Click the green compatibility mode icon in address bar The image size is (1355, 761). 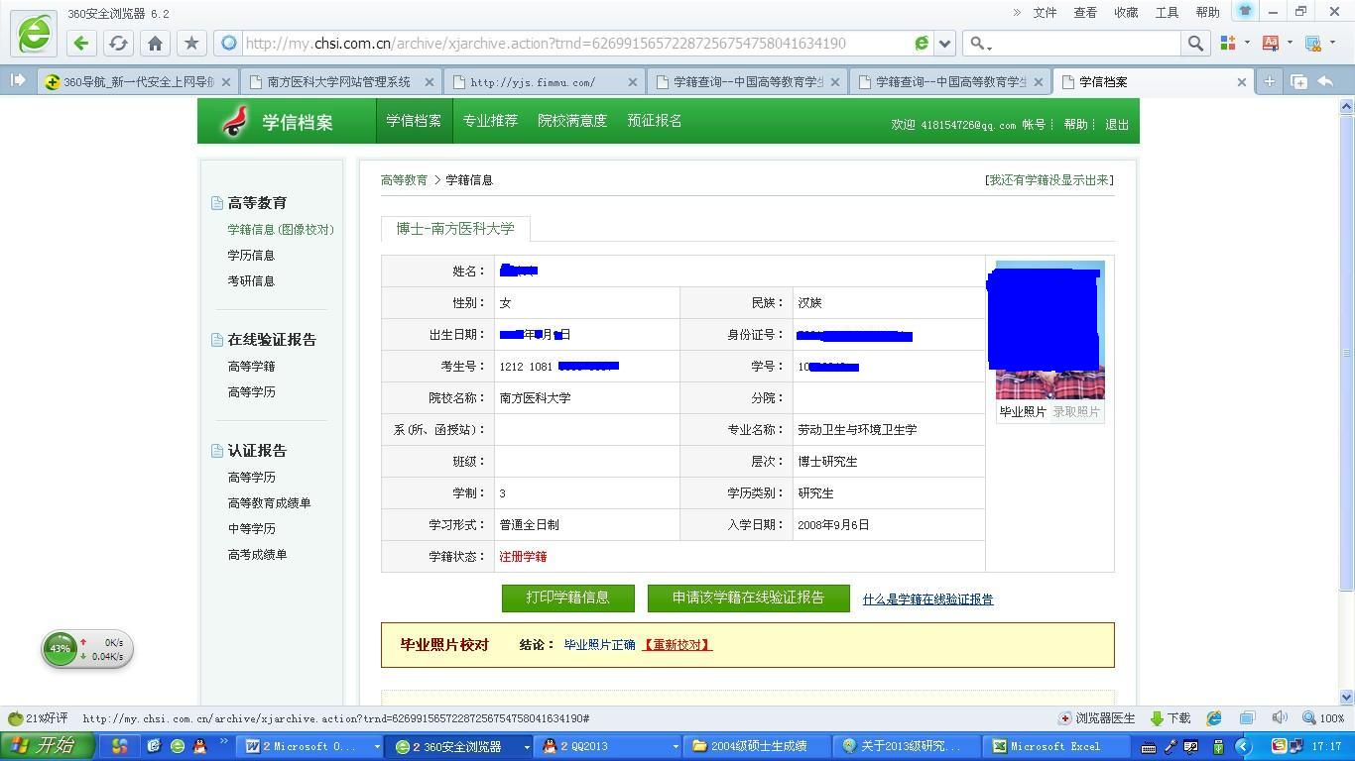tap(922, 43)
